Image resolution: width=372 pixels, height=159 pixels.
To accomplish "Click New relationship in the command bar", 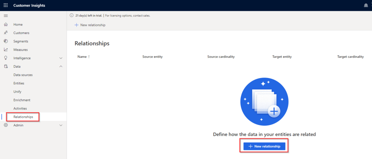I will (90, 25).
